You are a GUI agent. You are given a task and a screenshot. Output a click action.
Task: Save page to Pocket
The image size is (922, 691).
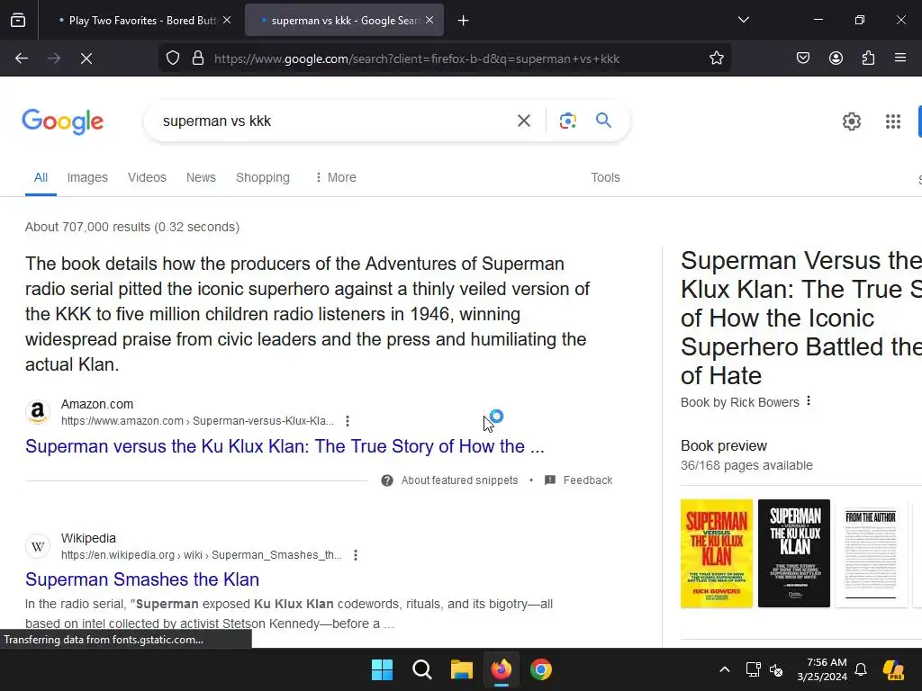coord(803,58)
